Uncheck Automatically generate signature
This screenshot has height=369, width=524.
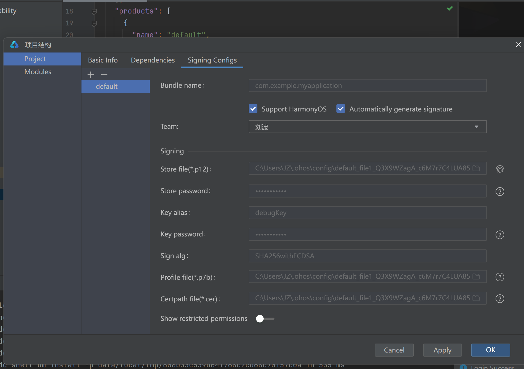[341, 109]
